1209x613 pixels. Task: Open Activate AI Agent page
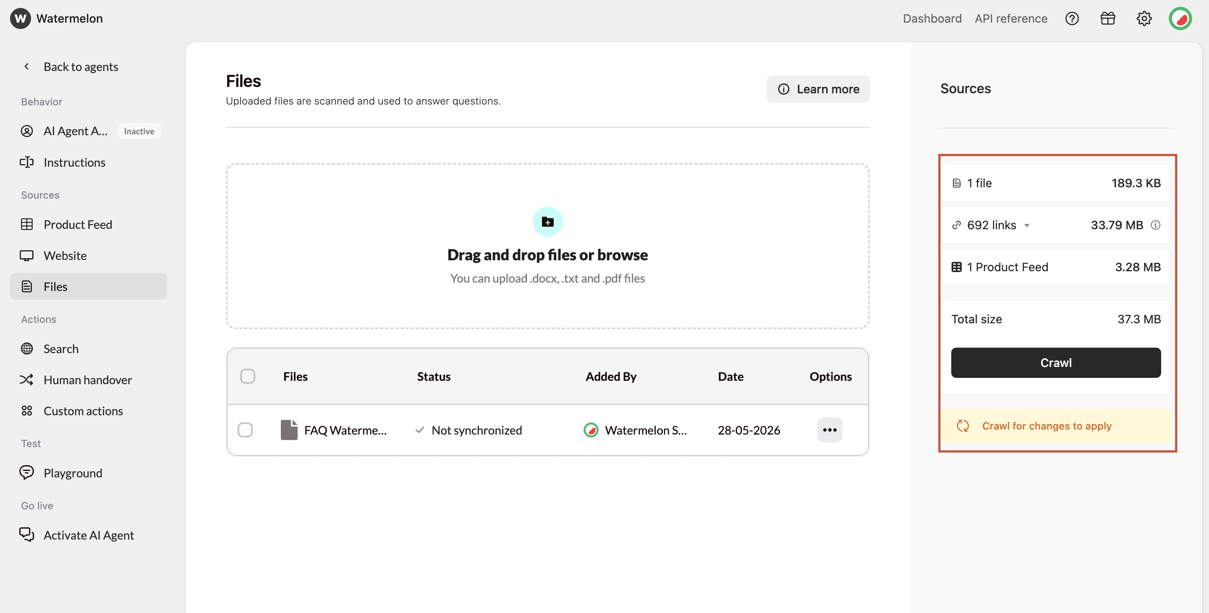coord(89,534)
